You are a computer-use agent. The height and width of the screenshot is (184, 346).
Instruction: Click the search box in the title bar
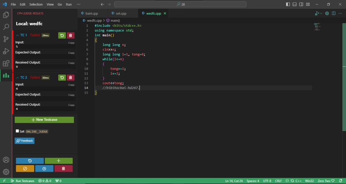(180, 4)
